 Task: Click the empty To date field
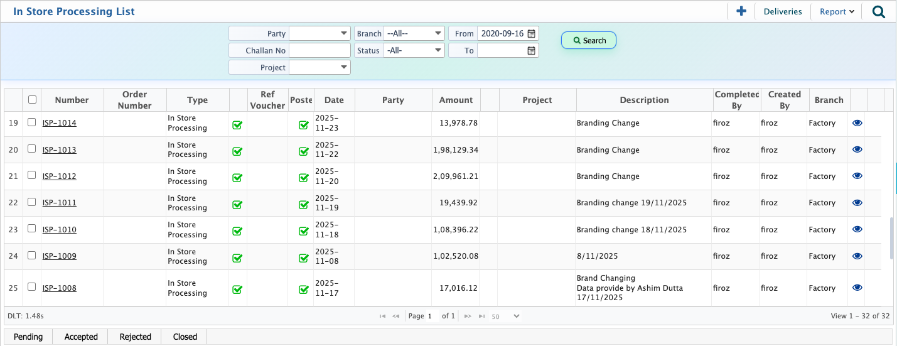coord(502,50)
